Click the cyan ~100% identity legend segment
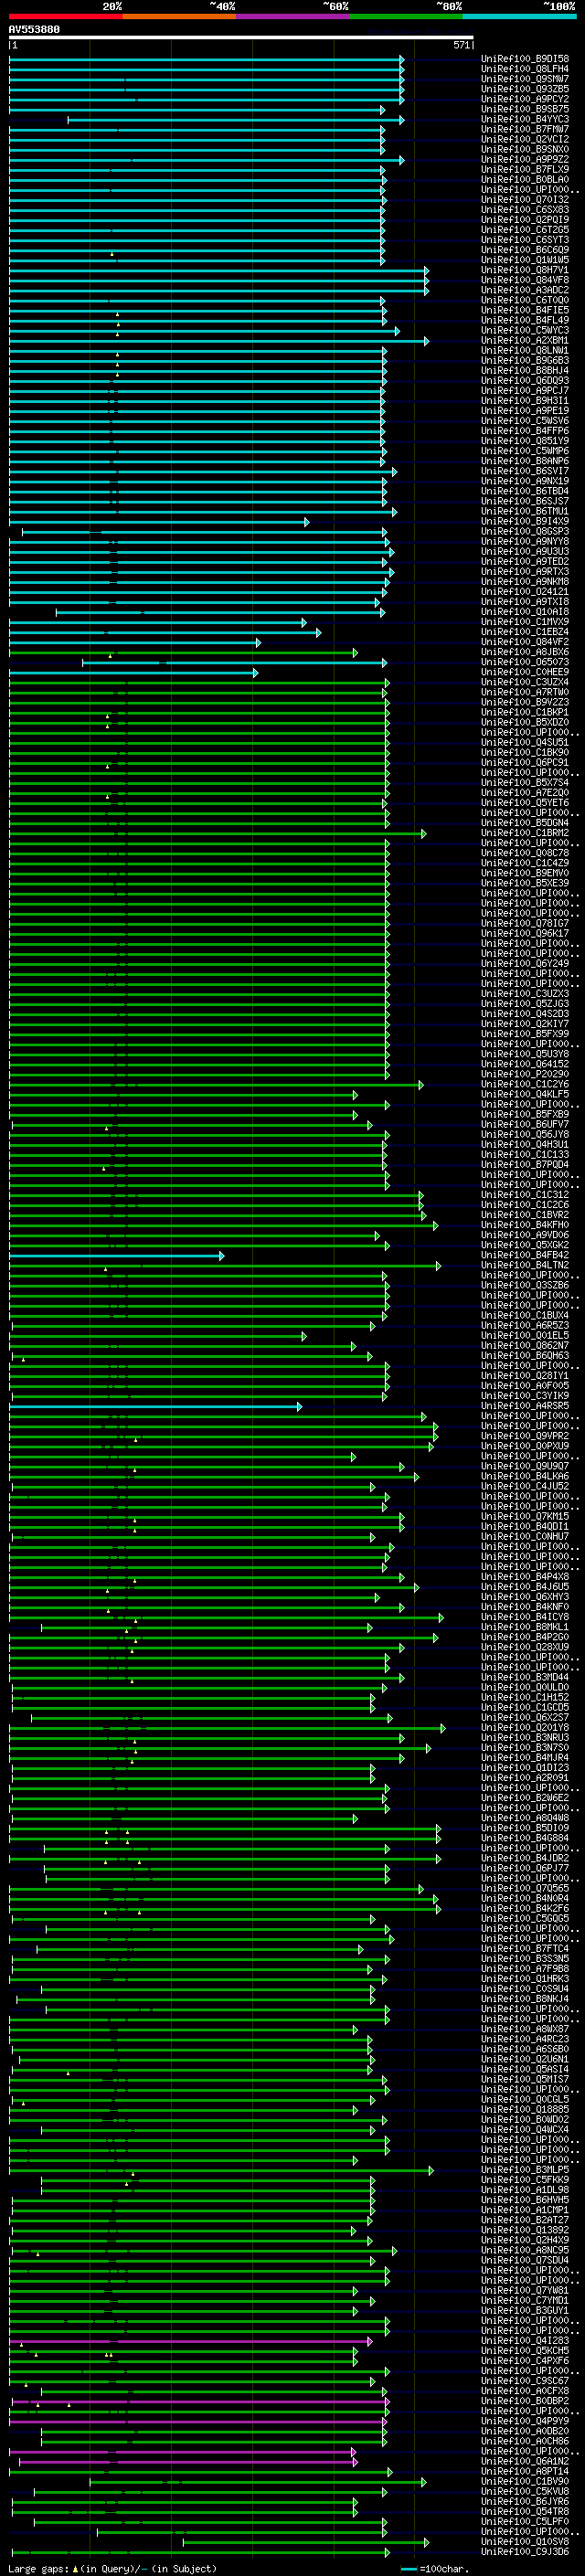This screenshot has height=2576, width=585. click(520, 16)
